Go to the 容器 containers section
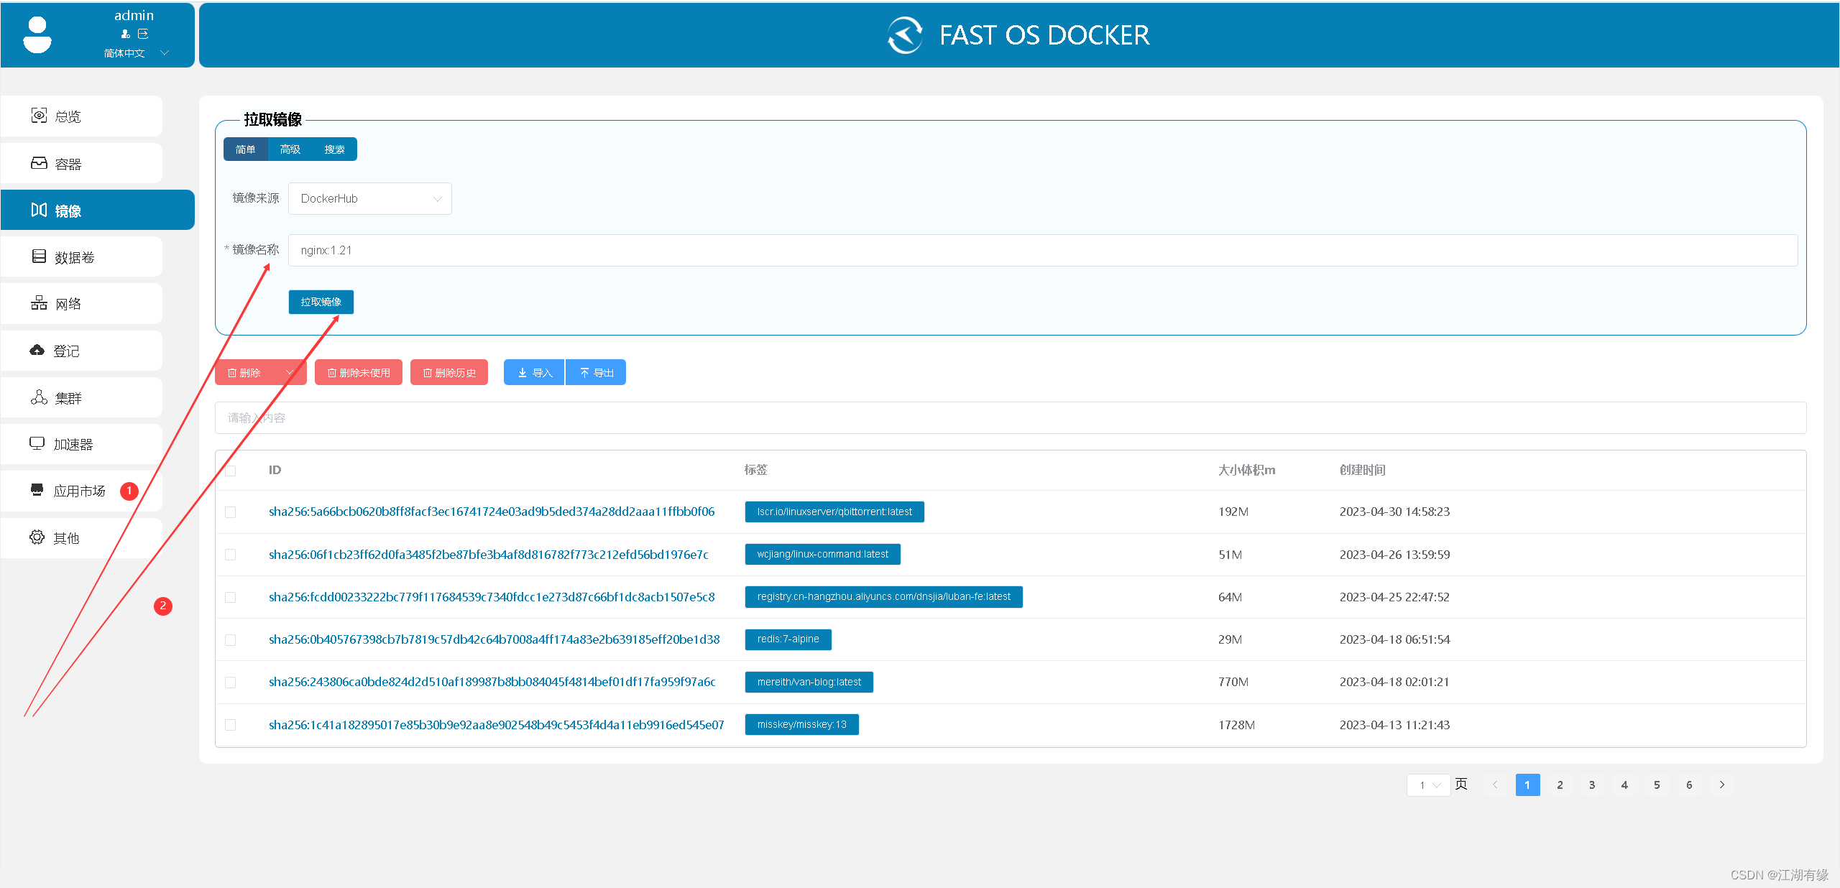Screen dimensions: 1840x888 [x=81, y=163]
